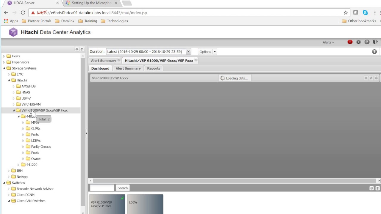Image resolution: width=381 pixels, height=214 pixels.
Task: Expand the EMC tree node arrow
Action: pos(9,74)
